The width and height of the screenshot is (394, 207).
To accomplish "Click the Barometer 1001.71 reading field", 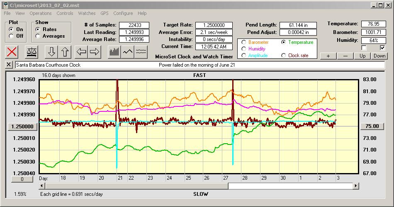I will coord(373,32).
